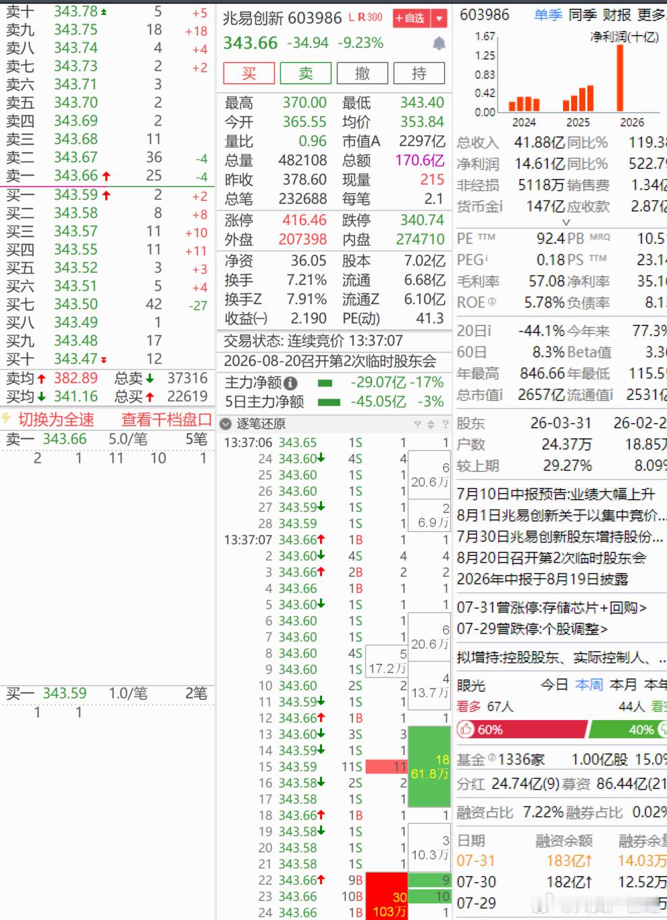667x920 pixels.
Task: Click the 总买 22619 value
Action: pyautogui.click(x=187, y=397)
